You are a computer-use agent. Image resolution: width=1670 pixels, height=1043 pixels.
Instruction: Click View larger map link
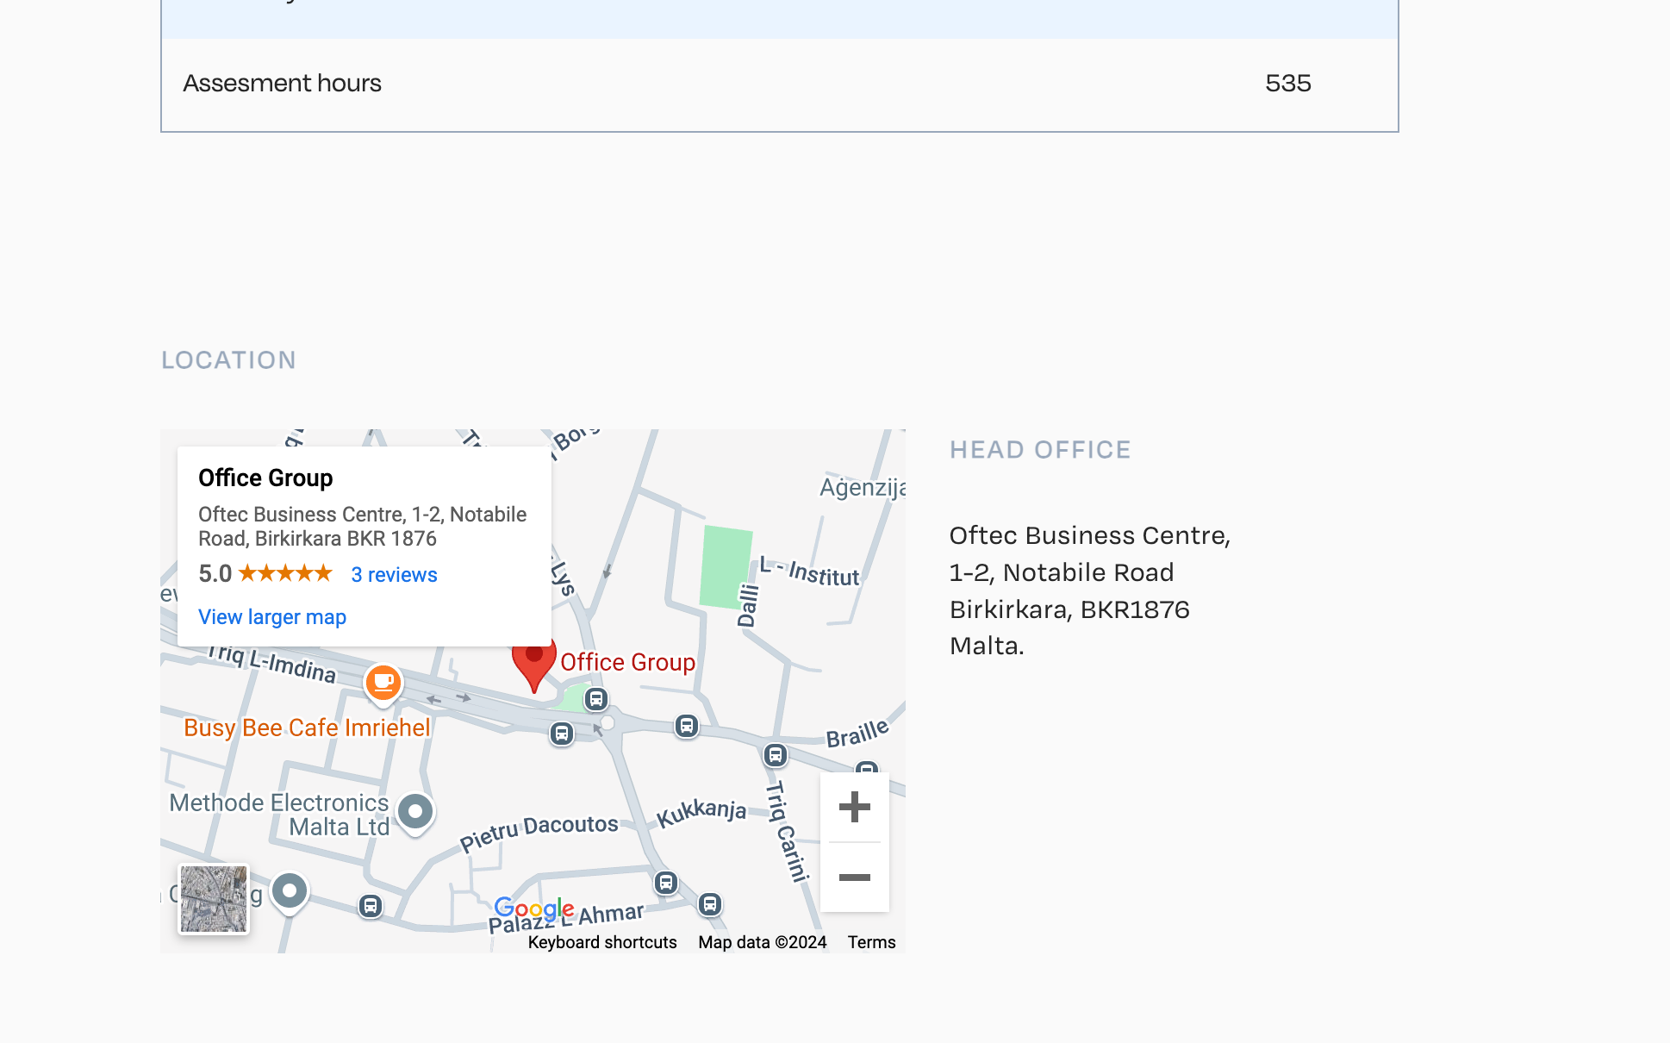pos(272,617)
